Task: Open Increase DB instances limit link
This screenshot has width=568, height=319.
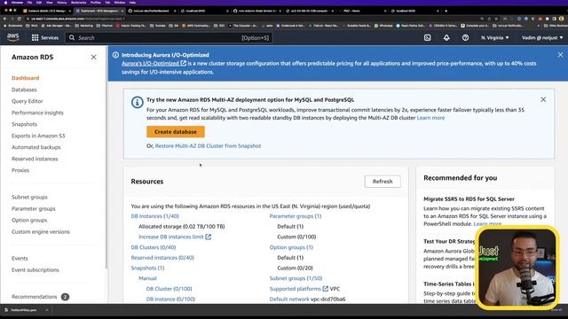Action: [x=175, y=237]
